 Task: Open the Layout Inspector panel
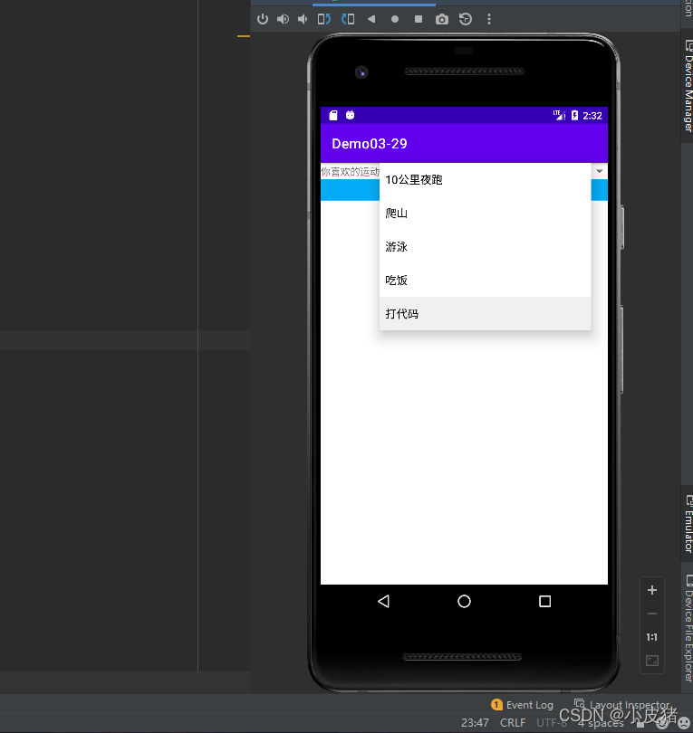(621, 704)
